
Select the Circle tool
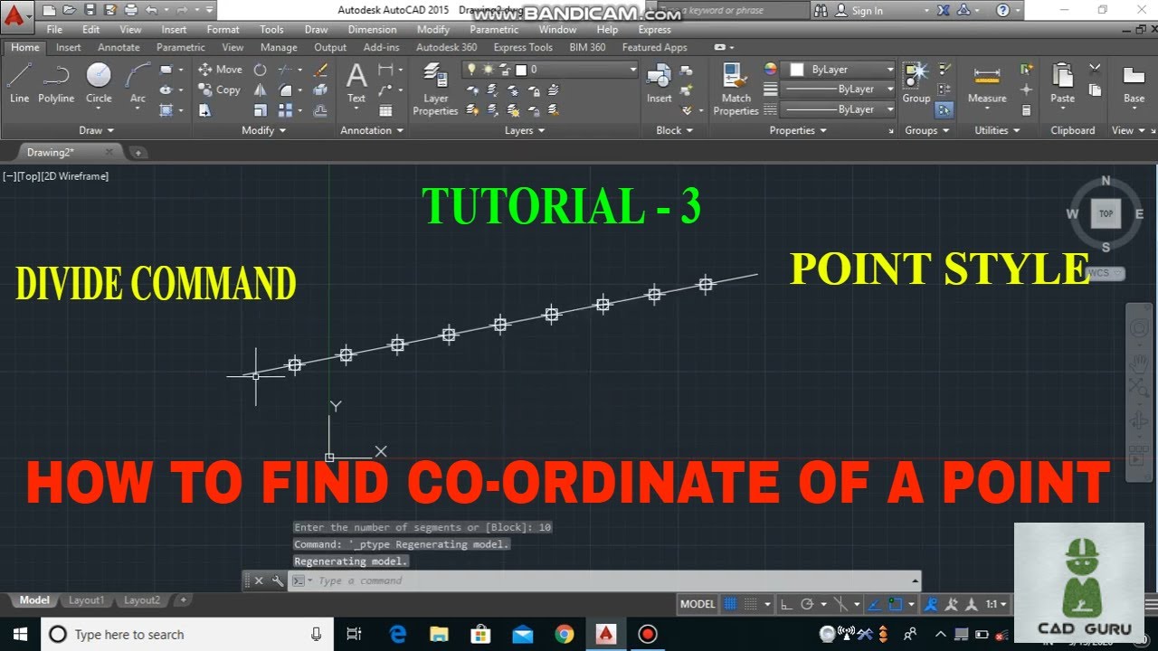pyautogui.click(x=99, y=83)
